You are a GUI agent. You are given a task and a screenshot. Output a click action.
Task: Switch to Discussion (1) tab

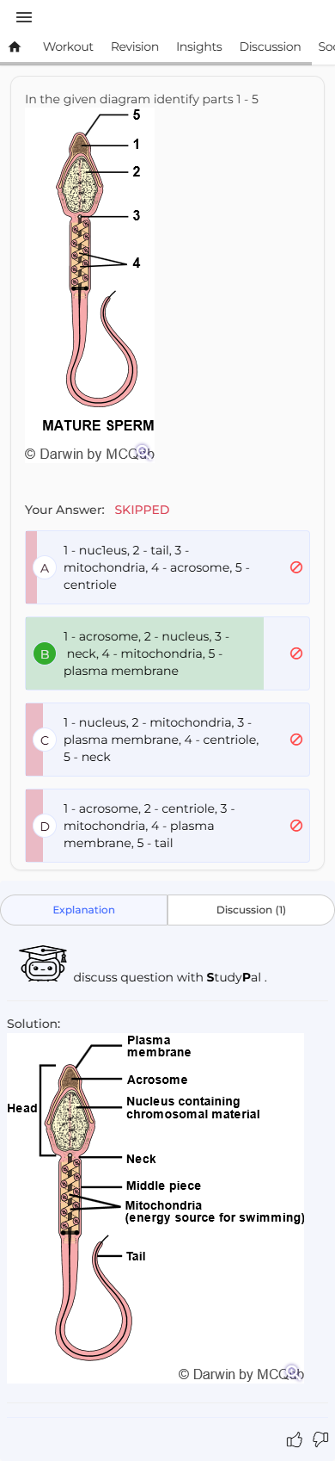251,910
